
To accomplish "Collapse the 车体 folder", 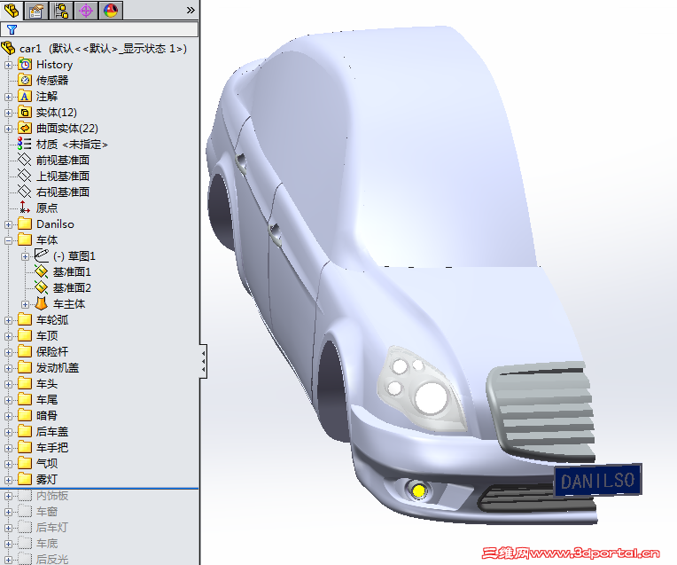I will pyautogui.click(x=8, y=240).
